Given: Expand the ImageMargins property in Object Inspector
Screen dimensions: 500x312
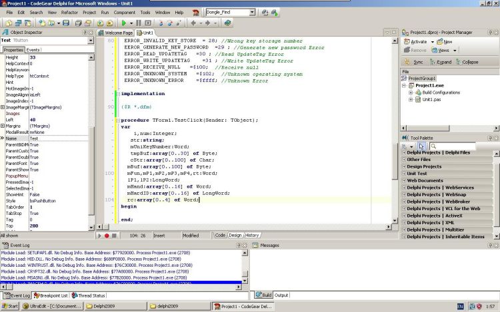Looking at the screenshot, I should click(x=3, y=107).
